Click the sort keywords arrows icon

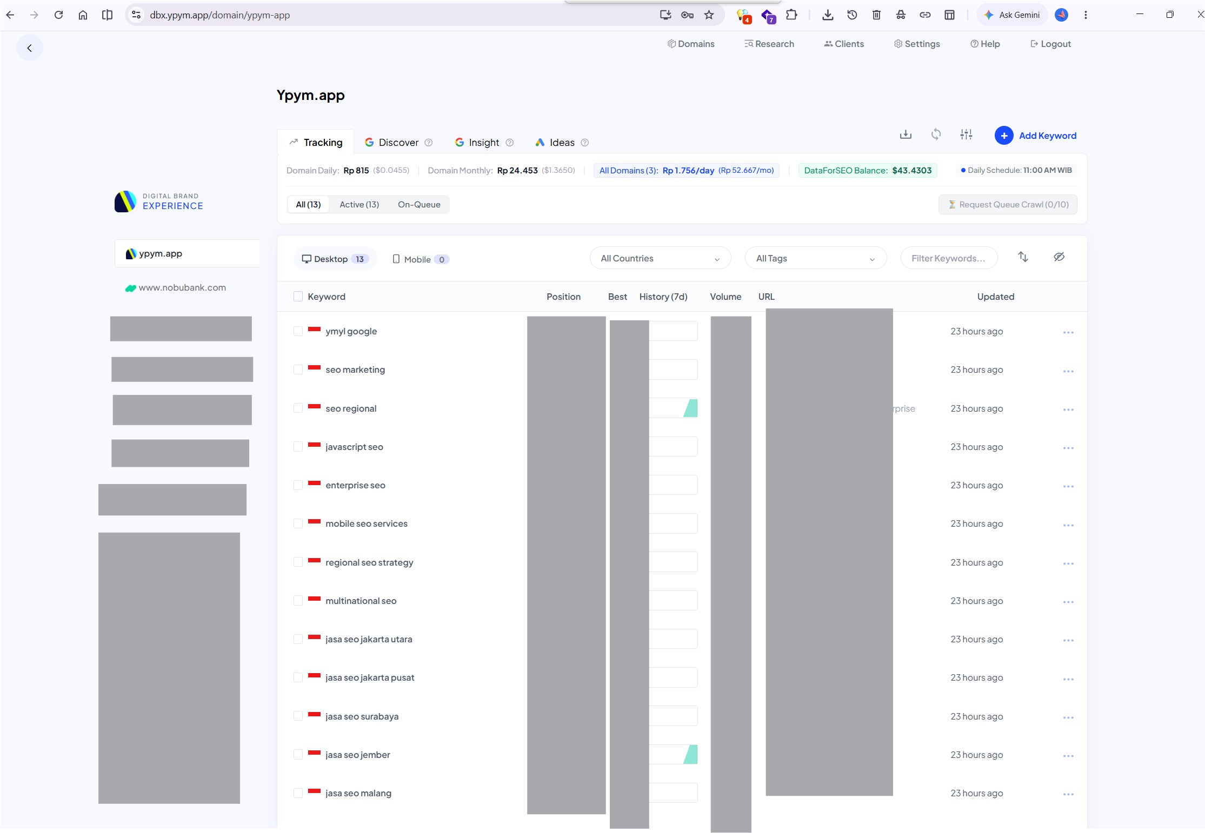click(1023, 257)
